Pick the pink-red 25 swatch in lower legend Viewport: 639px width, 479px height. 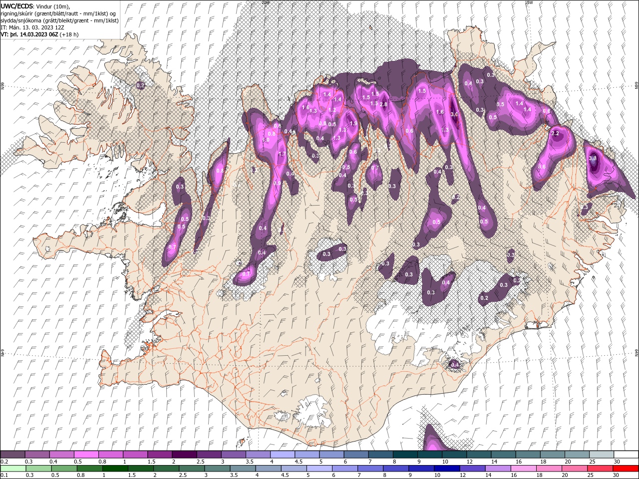600,468
